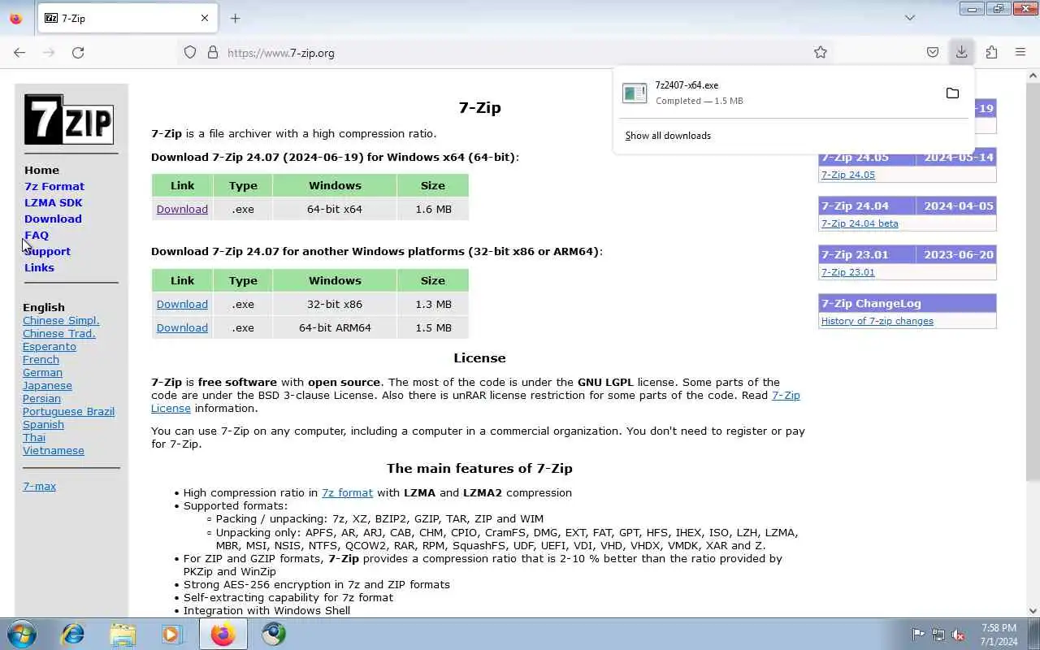Click the 7z2407-x64.exe file icon
Image resolution: width=1040 pixels, height=650 pixels.
click(635, 93)
